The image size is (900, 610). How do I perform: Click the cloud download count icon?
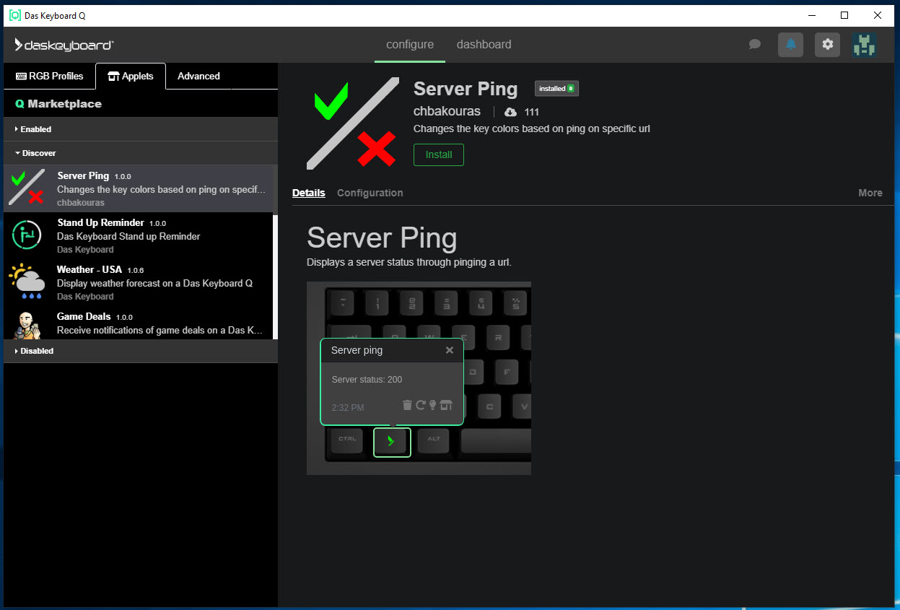click(510, 112)
